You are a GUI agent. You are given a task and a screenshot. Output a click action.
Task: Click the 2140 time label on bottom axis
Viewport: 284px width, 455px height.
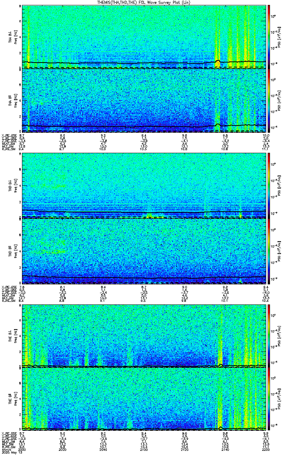[225, 449]
